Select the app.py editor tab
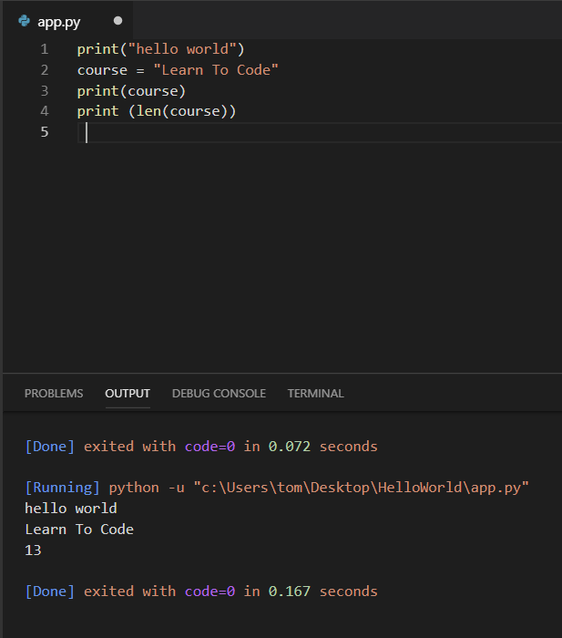 click(59, 21)
